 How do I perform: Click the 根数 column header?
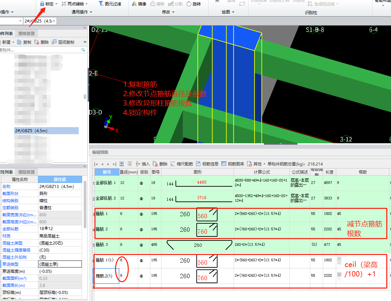pos(362,172)
